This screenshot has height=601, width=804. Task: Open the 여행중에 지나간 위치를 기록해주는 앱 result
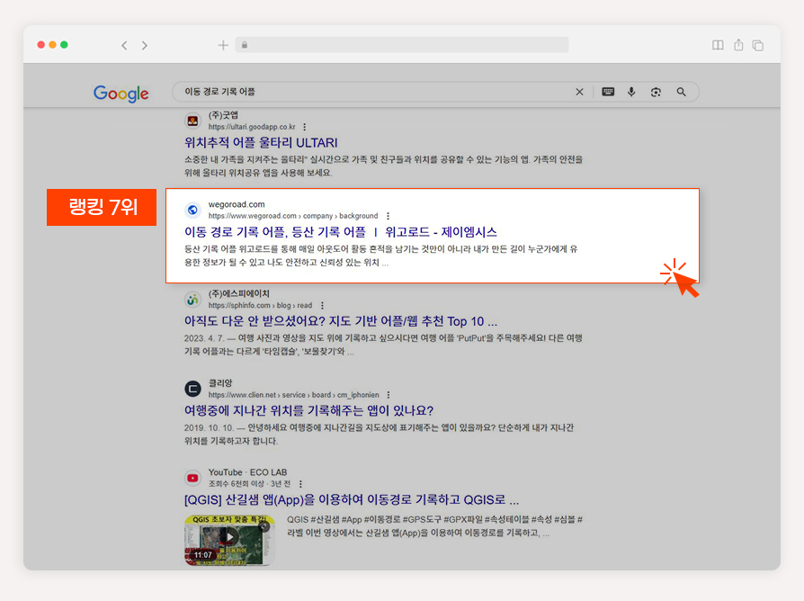coord(308,411)
